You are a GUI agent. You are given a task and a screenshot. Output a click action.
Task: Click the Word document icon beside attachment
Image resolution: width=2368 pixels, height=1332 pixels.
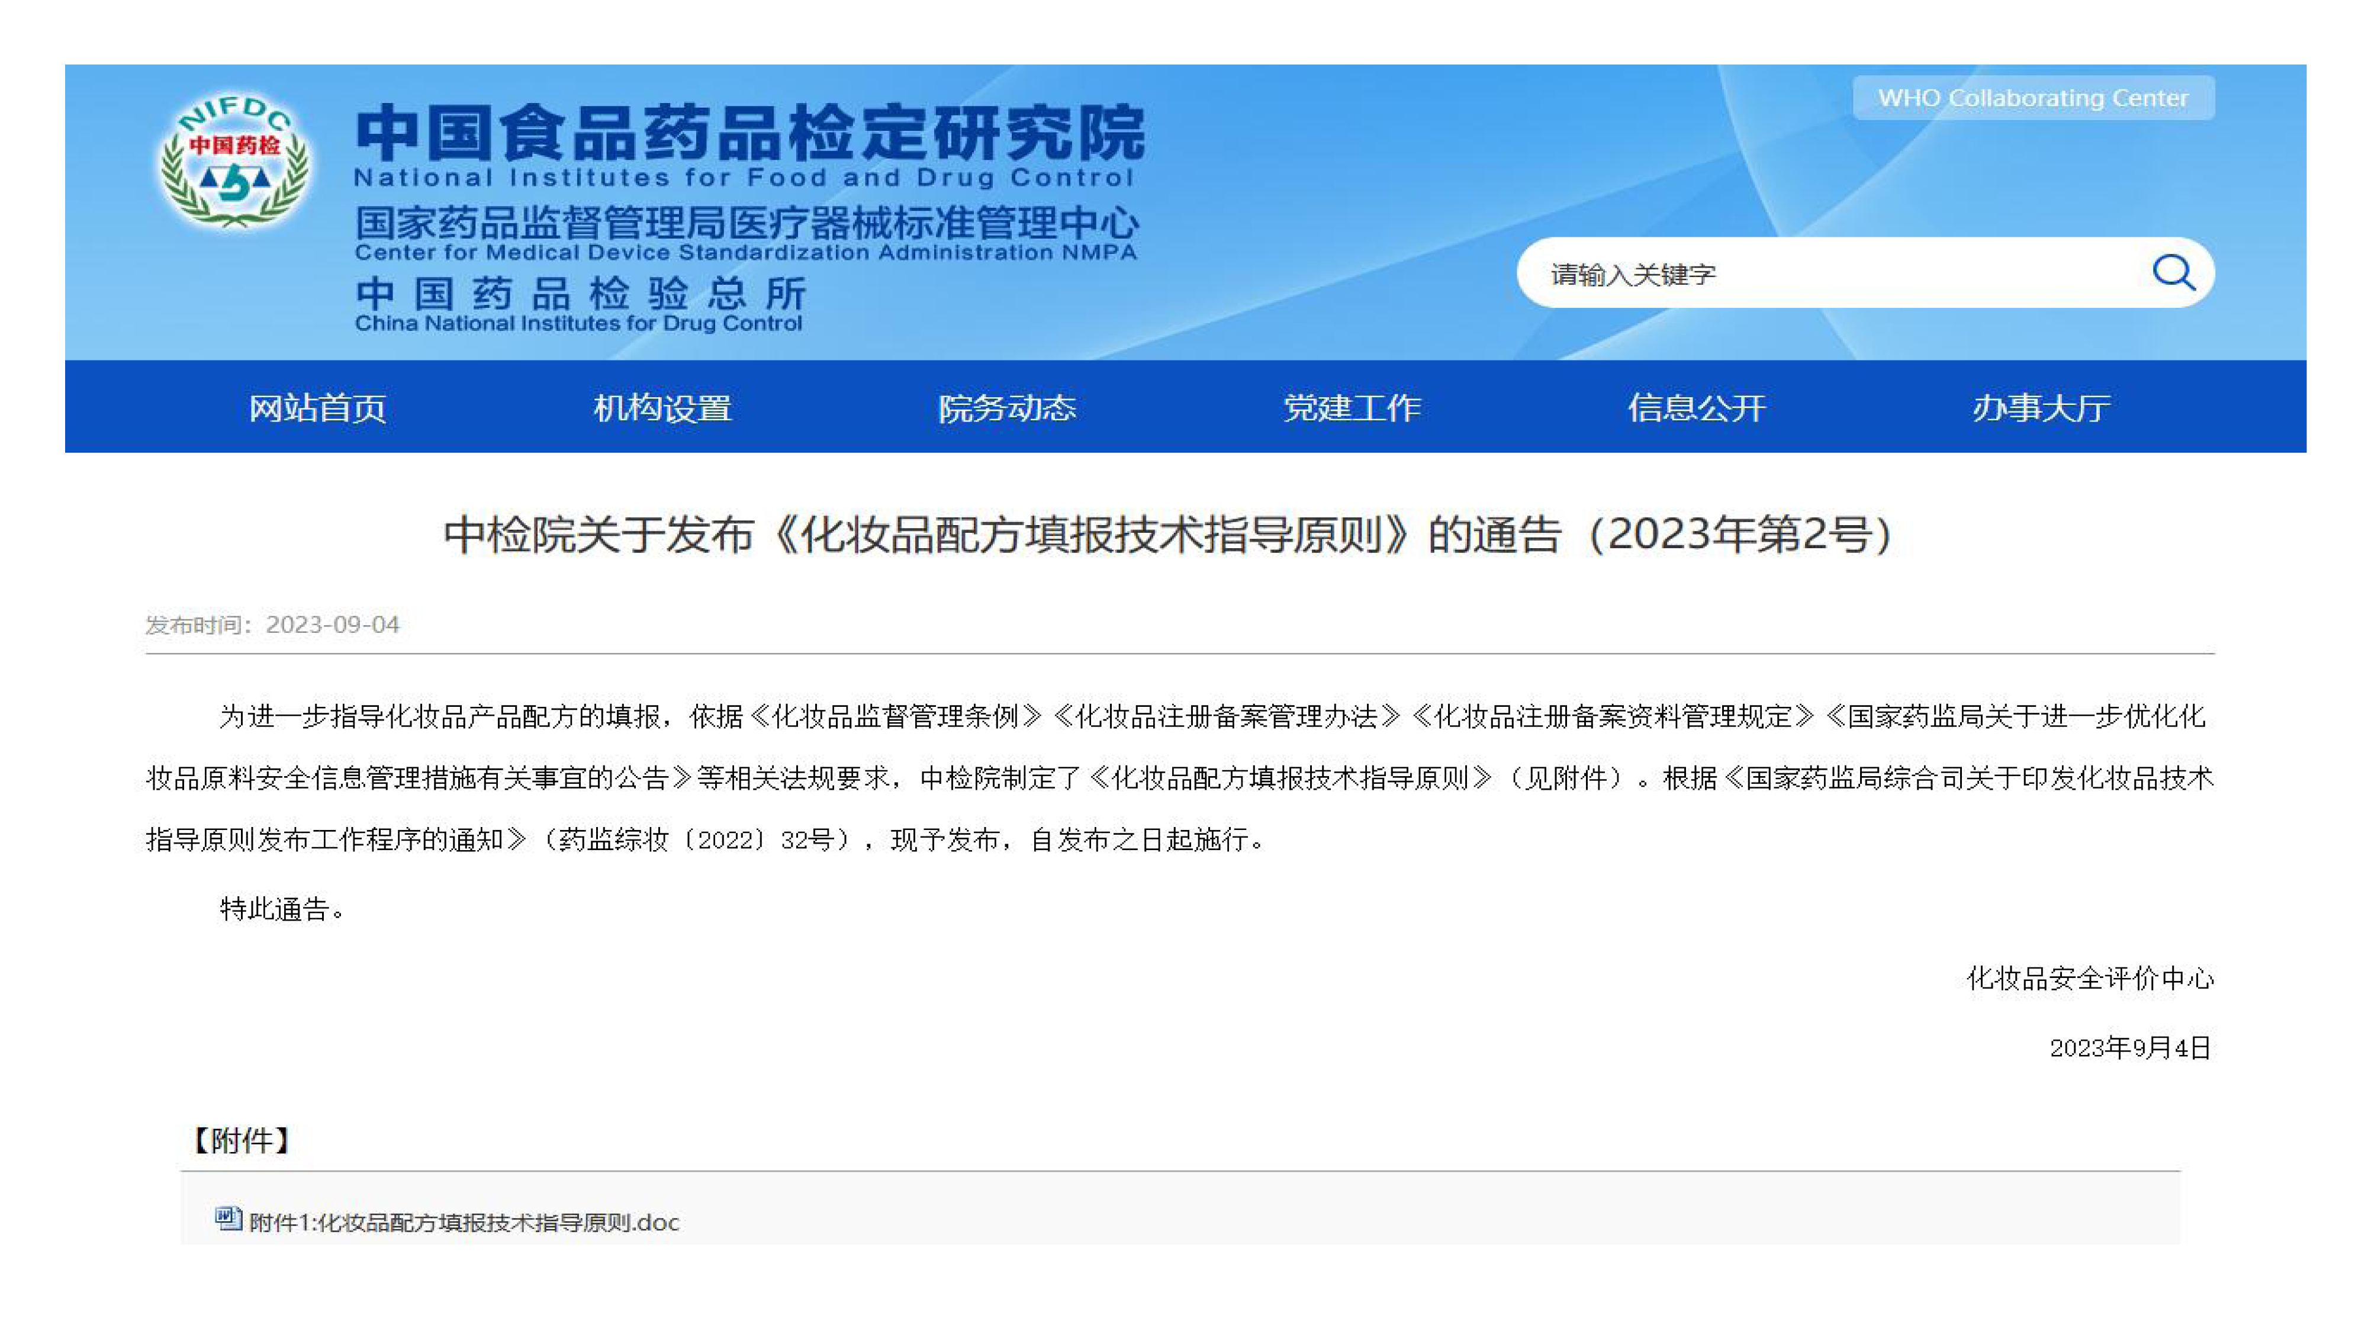click(227, 1219)
